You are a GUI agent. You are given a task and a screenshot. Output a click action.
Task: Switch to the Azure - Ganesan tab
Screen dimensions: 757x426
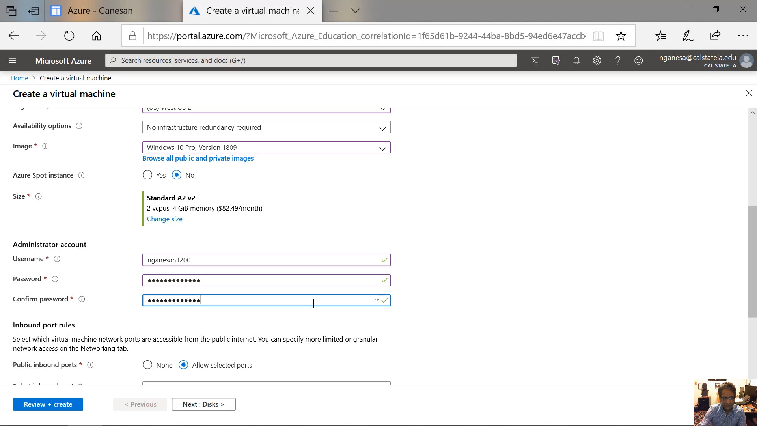(x=100, y=11)
